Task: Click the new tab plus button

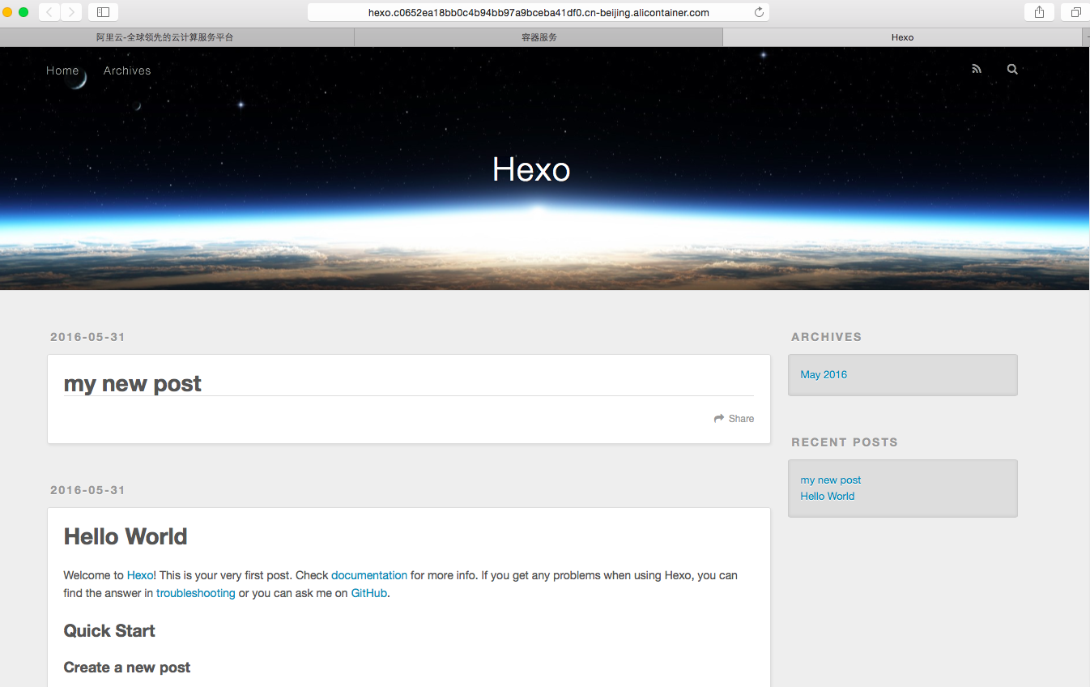Action: 1086,37
